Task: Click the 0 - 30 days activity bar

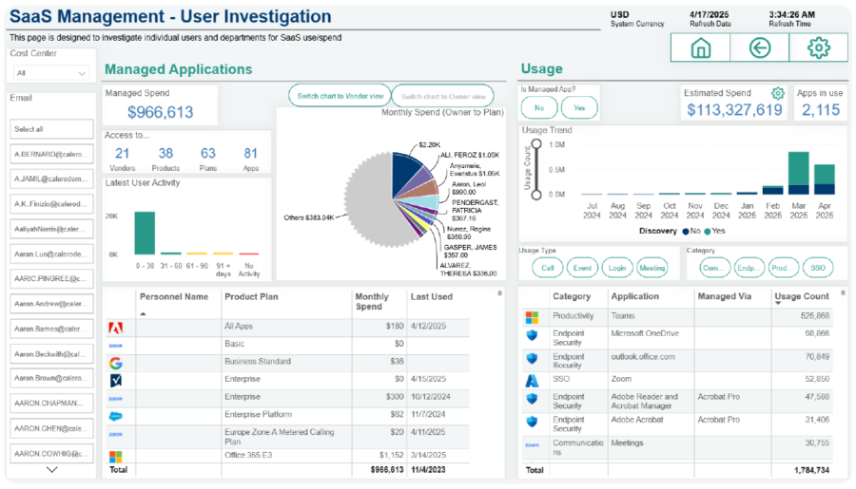Action: click(145, 233)
